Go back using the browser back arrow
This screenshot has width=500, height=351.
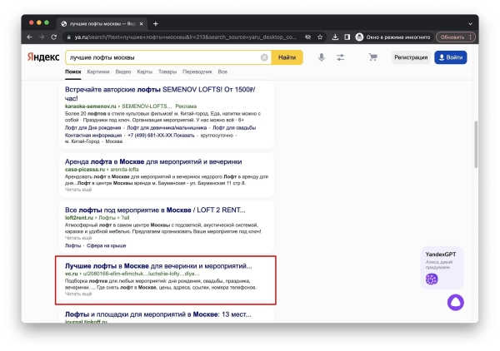(x=30, y=37)
